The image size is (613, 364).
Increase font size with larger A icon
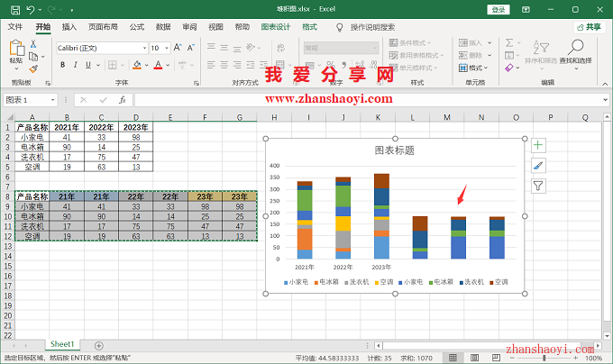point(178,48)
